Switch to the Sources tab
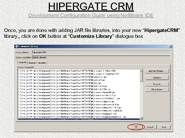Viewport: 185px width, 138px height. (32, 63)
